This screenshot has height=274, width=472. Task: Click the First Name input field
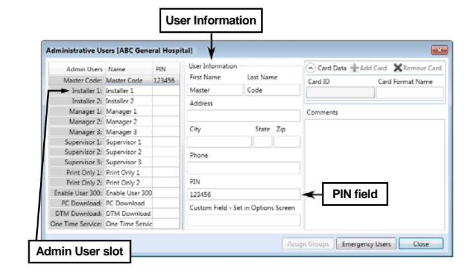tap(215, 90)
